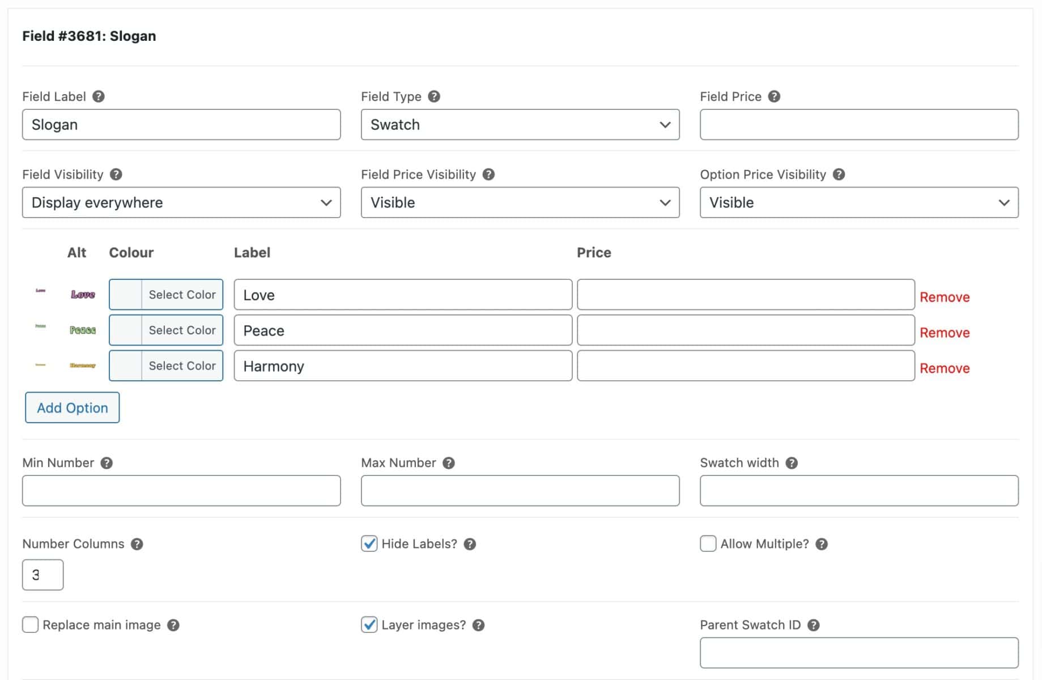The height and width of the screenshot is (680, 1042).
Task: Open the Field Label help icon
Action: (x=99, y=96)
